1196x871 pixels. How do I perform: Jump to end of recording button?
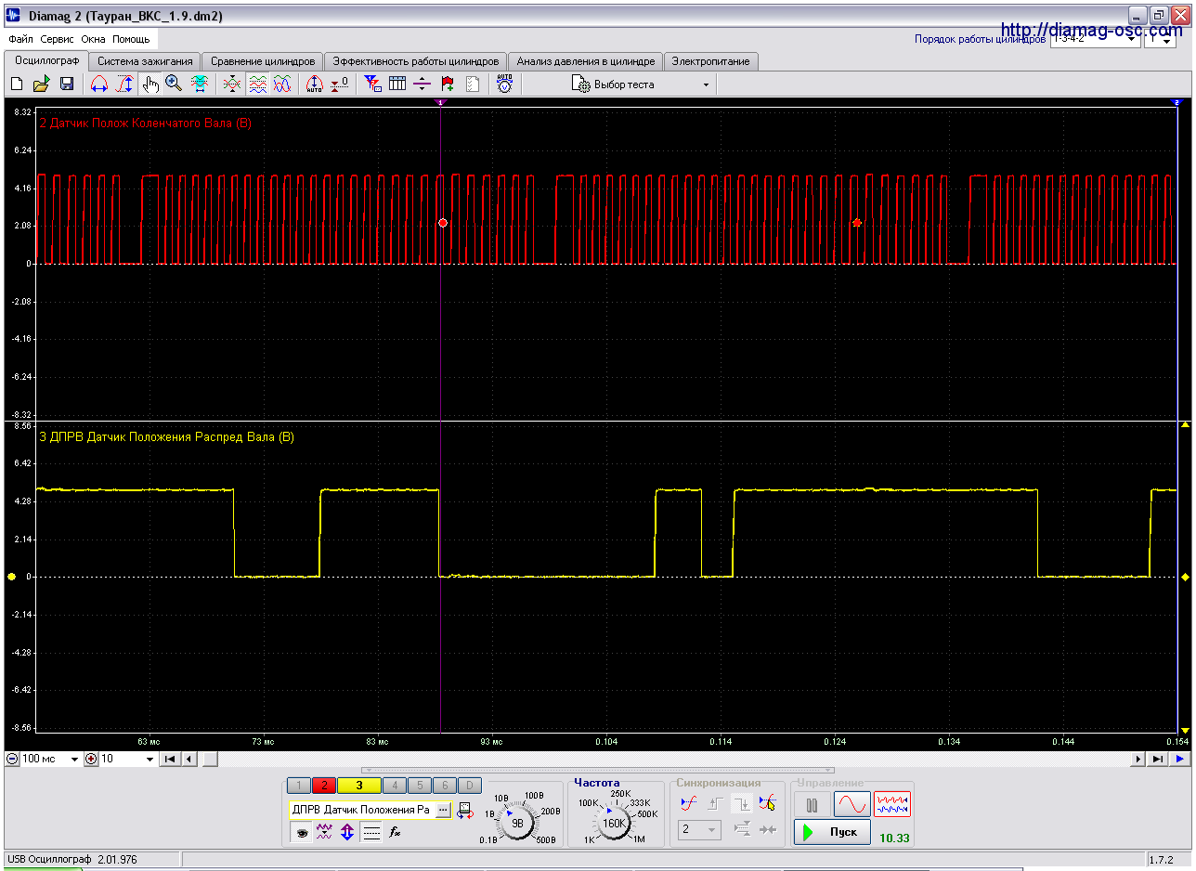pyautogui.click(x=1157, y=759)
